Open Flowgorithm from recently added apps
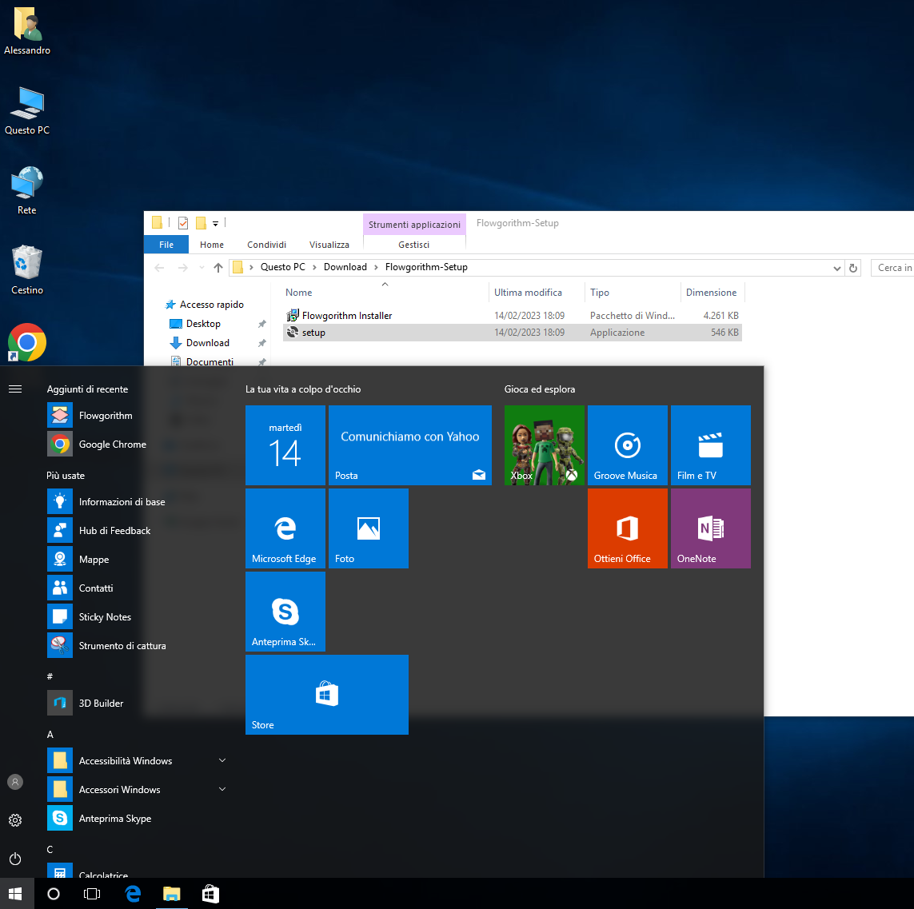914x909 pixels. [105, 416]
